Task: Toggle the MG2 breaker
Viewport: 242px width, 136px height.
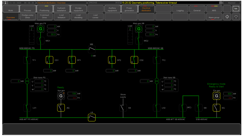Action: [139, 41]
